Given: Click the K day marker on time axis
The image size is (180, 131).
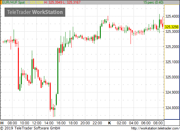Looking at the screenshot, I should (110, 123).
